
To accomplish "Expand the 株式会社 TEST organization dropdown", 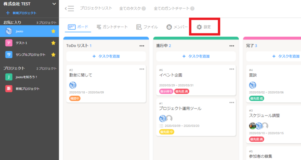I will point(54,4).
